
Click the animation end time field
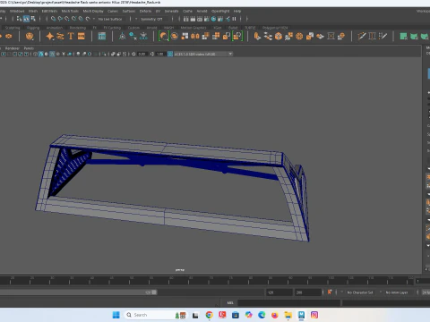(x=308, y=292)
